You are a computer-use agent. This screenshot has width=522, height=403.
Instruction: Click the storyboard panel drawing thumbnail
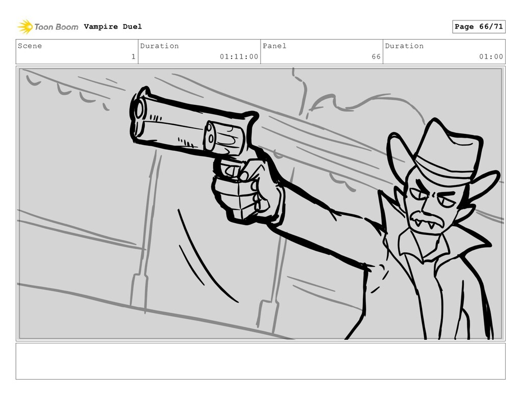point(260,204)
